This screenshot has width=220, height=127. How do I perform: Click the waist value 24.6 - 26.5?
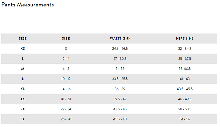click(x=120, y=49)
